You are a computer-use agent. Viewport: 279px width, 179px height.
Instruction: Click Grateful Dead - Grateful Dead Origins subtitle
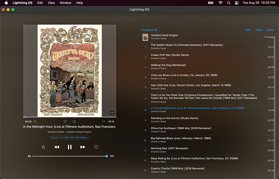(x=70, y=132)
